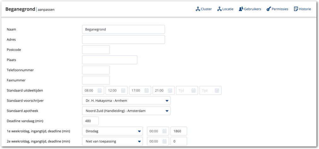Open time picker icon for 1e weekroldag ingangstijd
Image resolution: width=319 pixels, height=149 pixels.
click(164, 131)
